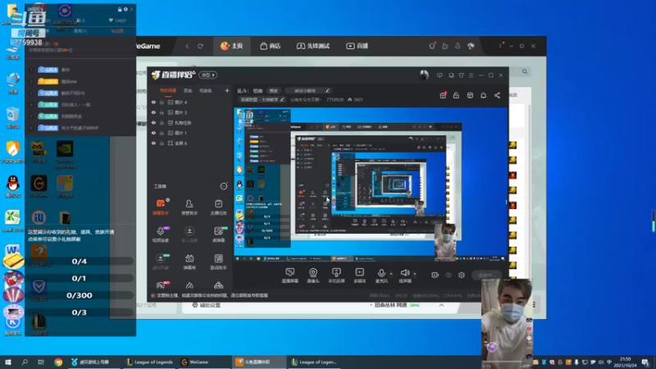Click WeGame search icon

point(525,71)
